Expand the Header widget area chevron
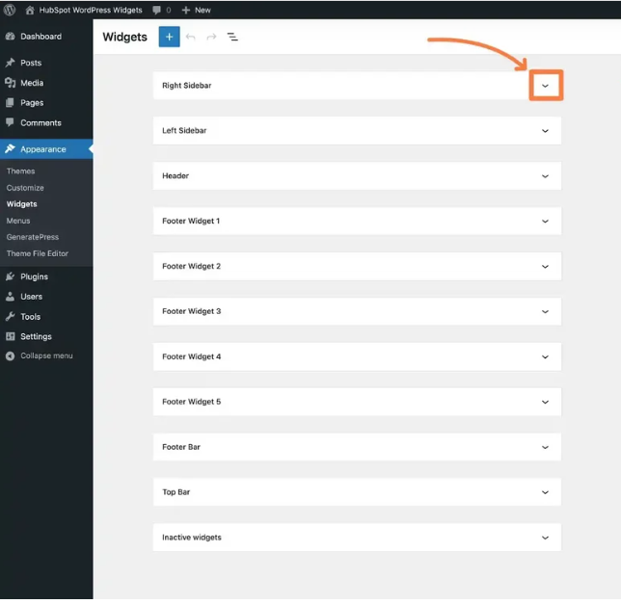This screenshot has width=621, height=604. click(546, 176)
